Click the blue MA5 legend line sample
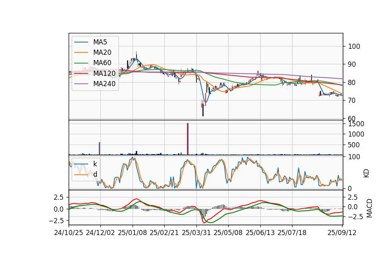381x274 pixels. tap(81, 42)
